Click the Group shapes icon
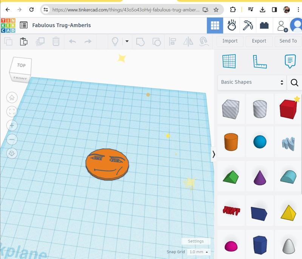Image resolution: width=302 pixels, height=259 pixels. [140, 42]
